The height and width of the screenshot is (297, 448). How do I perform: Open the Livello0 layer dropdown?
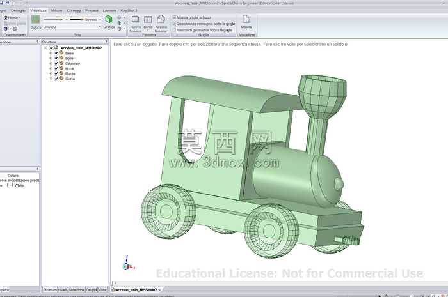(100, 27)
